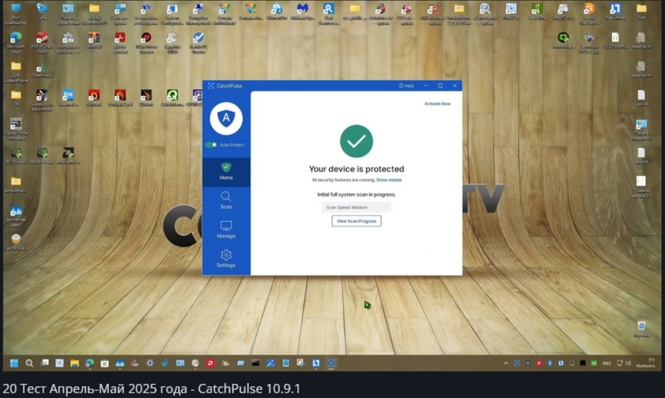Click the taskbar clock

(x=646, y=363)
